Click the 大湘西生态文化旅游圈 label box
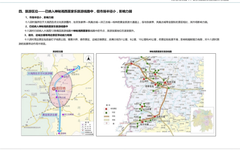240x151 pixels. point(40,73)
